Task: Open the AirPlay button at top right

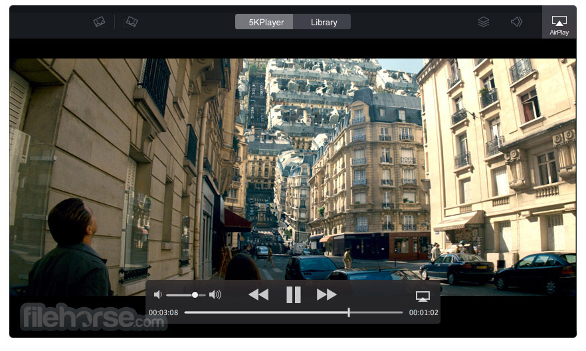Action: (559, 23)
